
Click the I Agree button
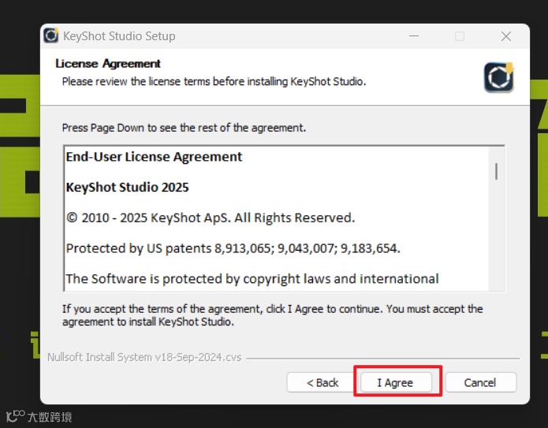coord(396,382)
